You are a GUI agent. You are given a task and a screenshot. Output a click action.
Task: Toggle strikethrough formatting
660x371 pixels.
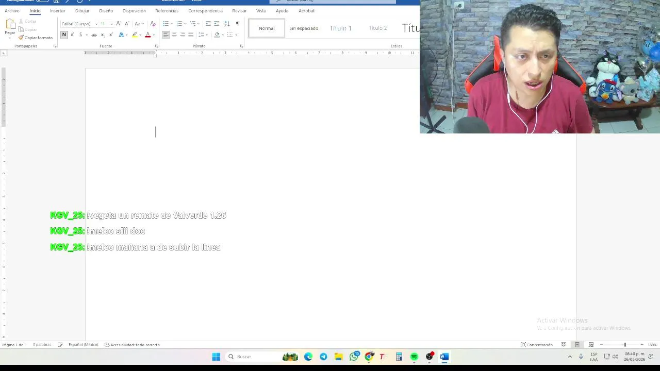click(x=94, y=35)
